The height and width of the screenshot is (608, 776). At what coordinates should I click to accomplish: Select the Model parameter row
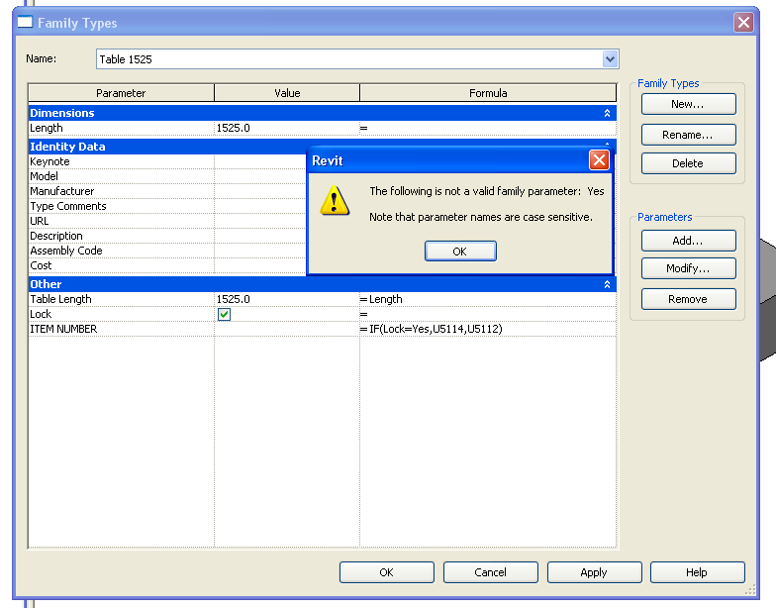coord(167,176)
